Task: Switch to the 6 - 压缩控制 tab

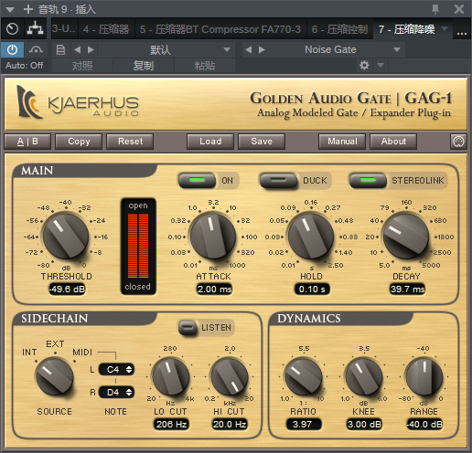Action: (x=339, y=29)
